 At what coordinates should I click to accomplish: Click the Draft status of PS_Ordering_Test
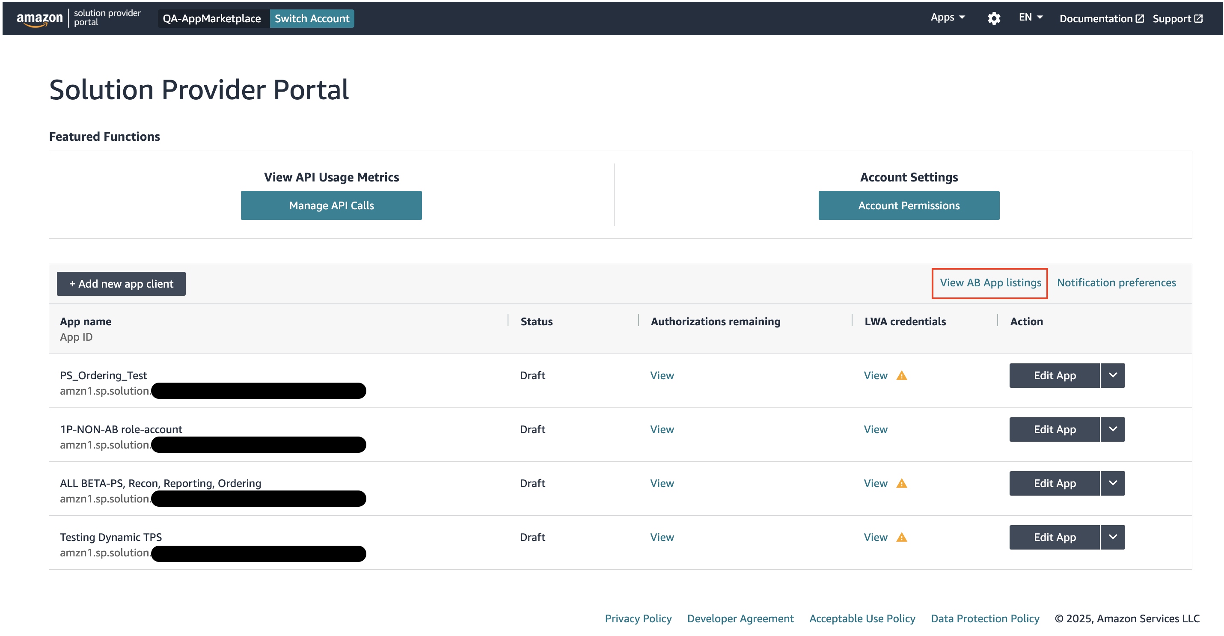(x=533, y=375)
